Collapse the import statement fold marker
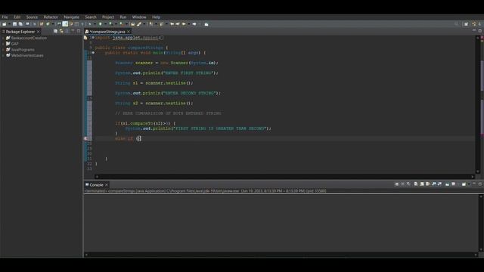This screenshot has height=272, width=484. tap(93, 38)
